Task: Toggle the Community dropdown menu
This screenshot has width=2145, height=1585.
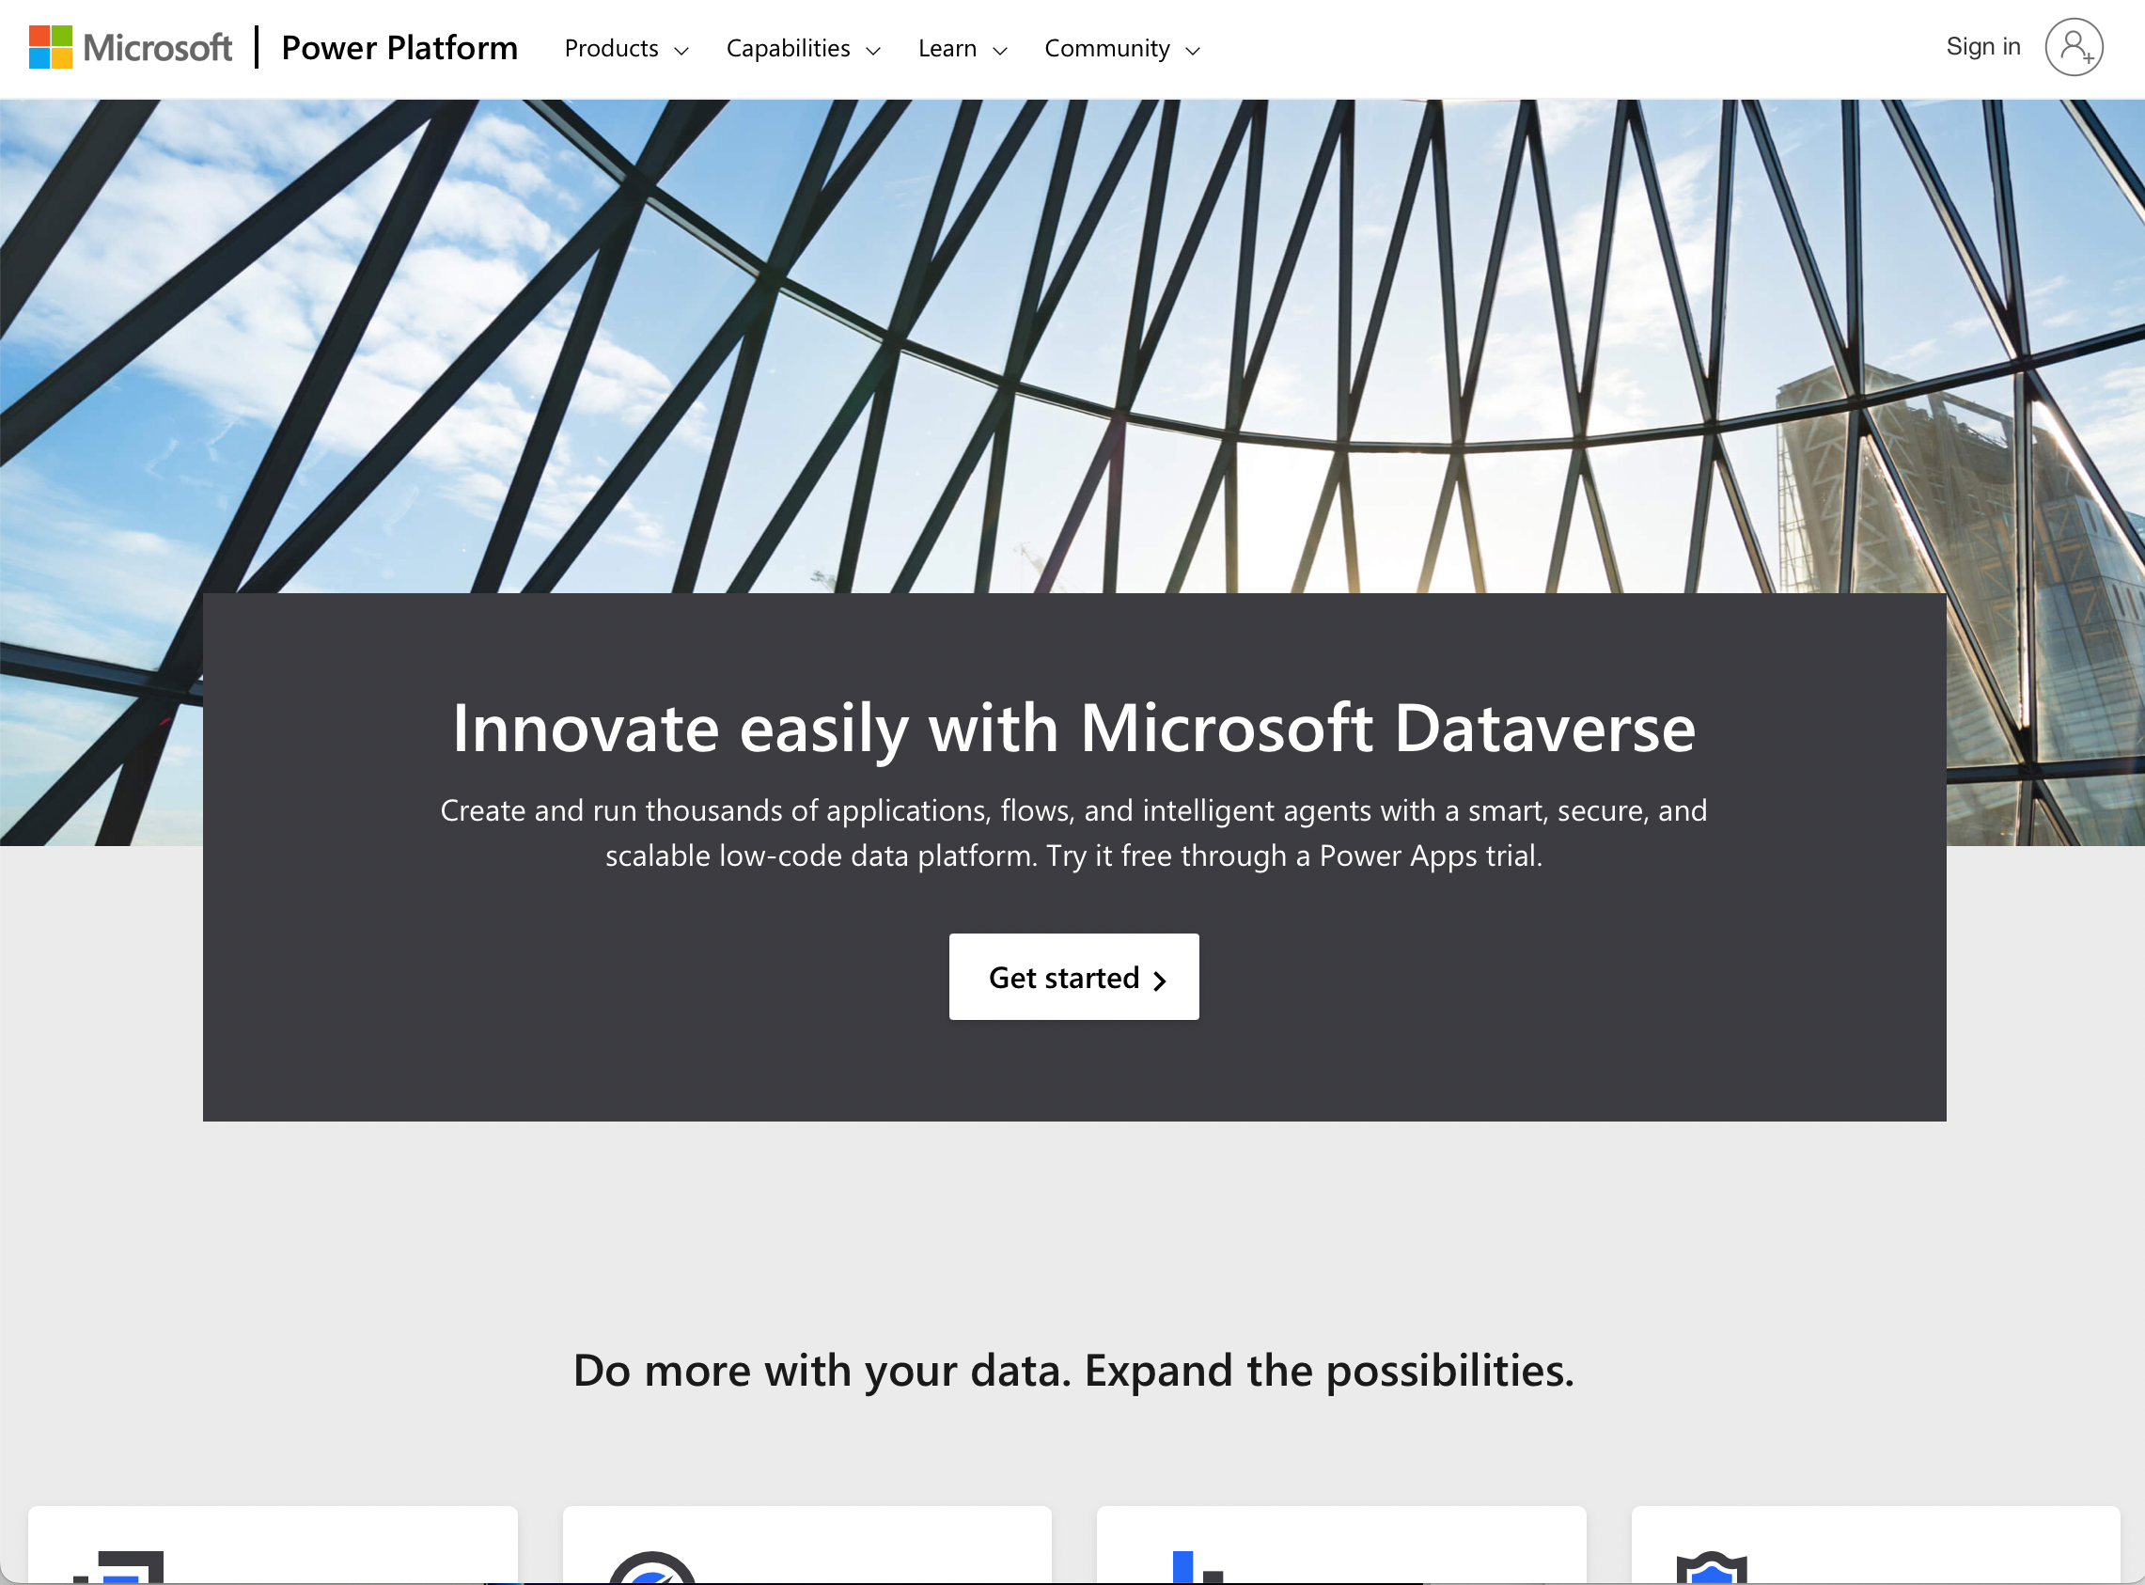Action: point(1122,47)
